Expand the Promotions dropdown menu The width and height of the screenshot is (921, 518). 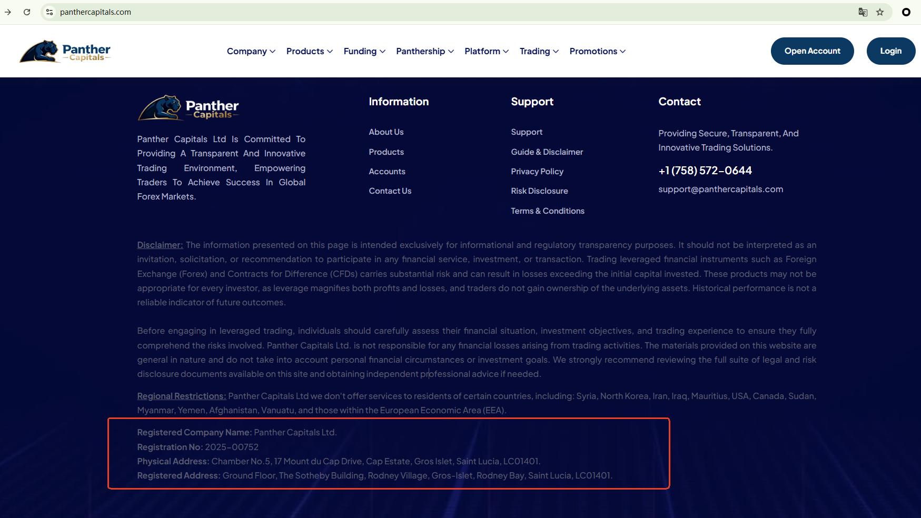pos(598,51)
